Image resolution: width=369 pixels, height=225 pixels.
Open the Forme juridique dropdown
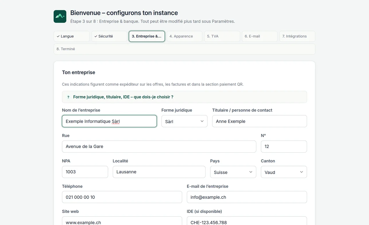[184, 121]
